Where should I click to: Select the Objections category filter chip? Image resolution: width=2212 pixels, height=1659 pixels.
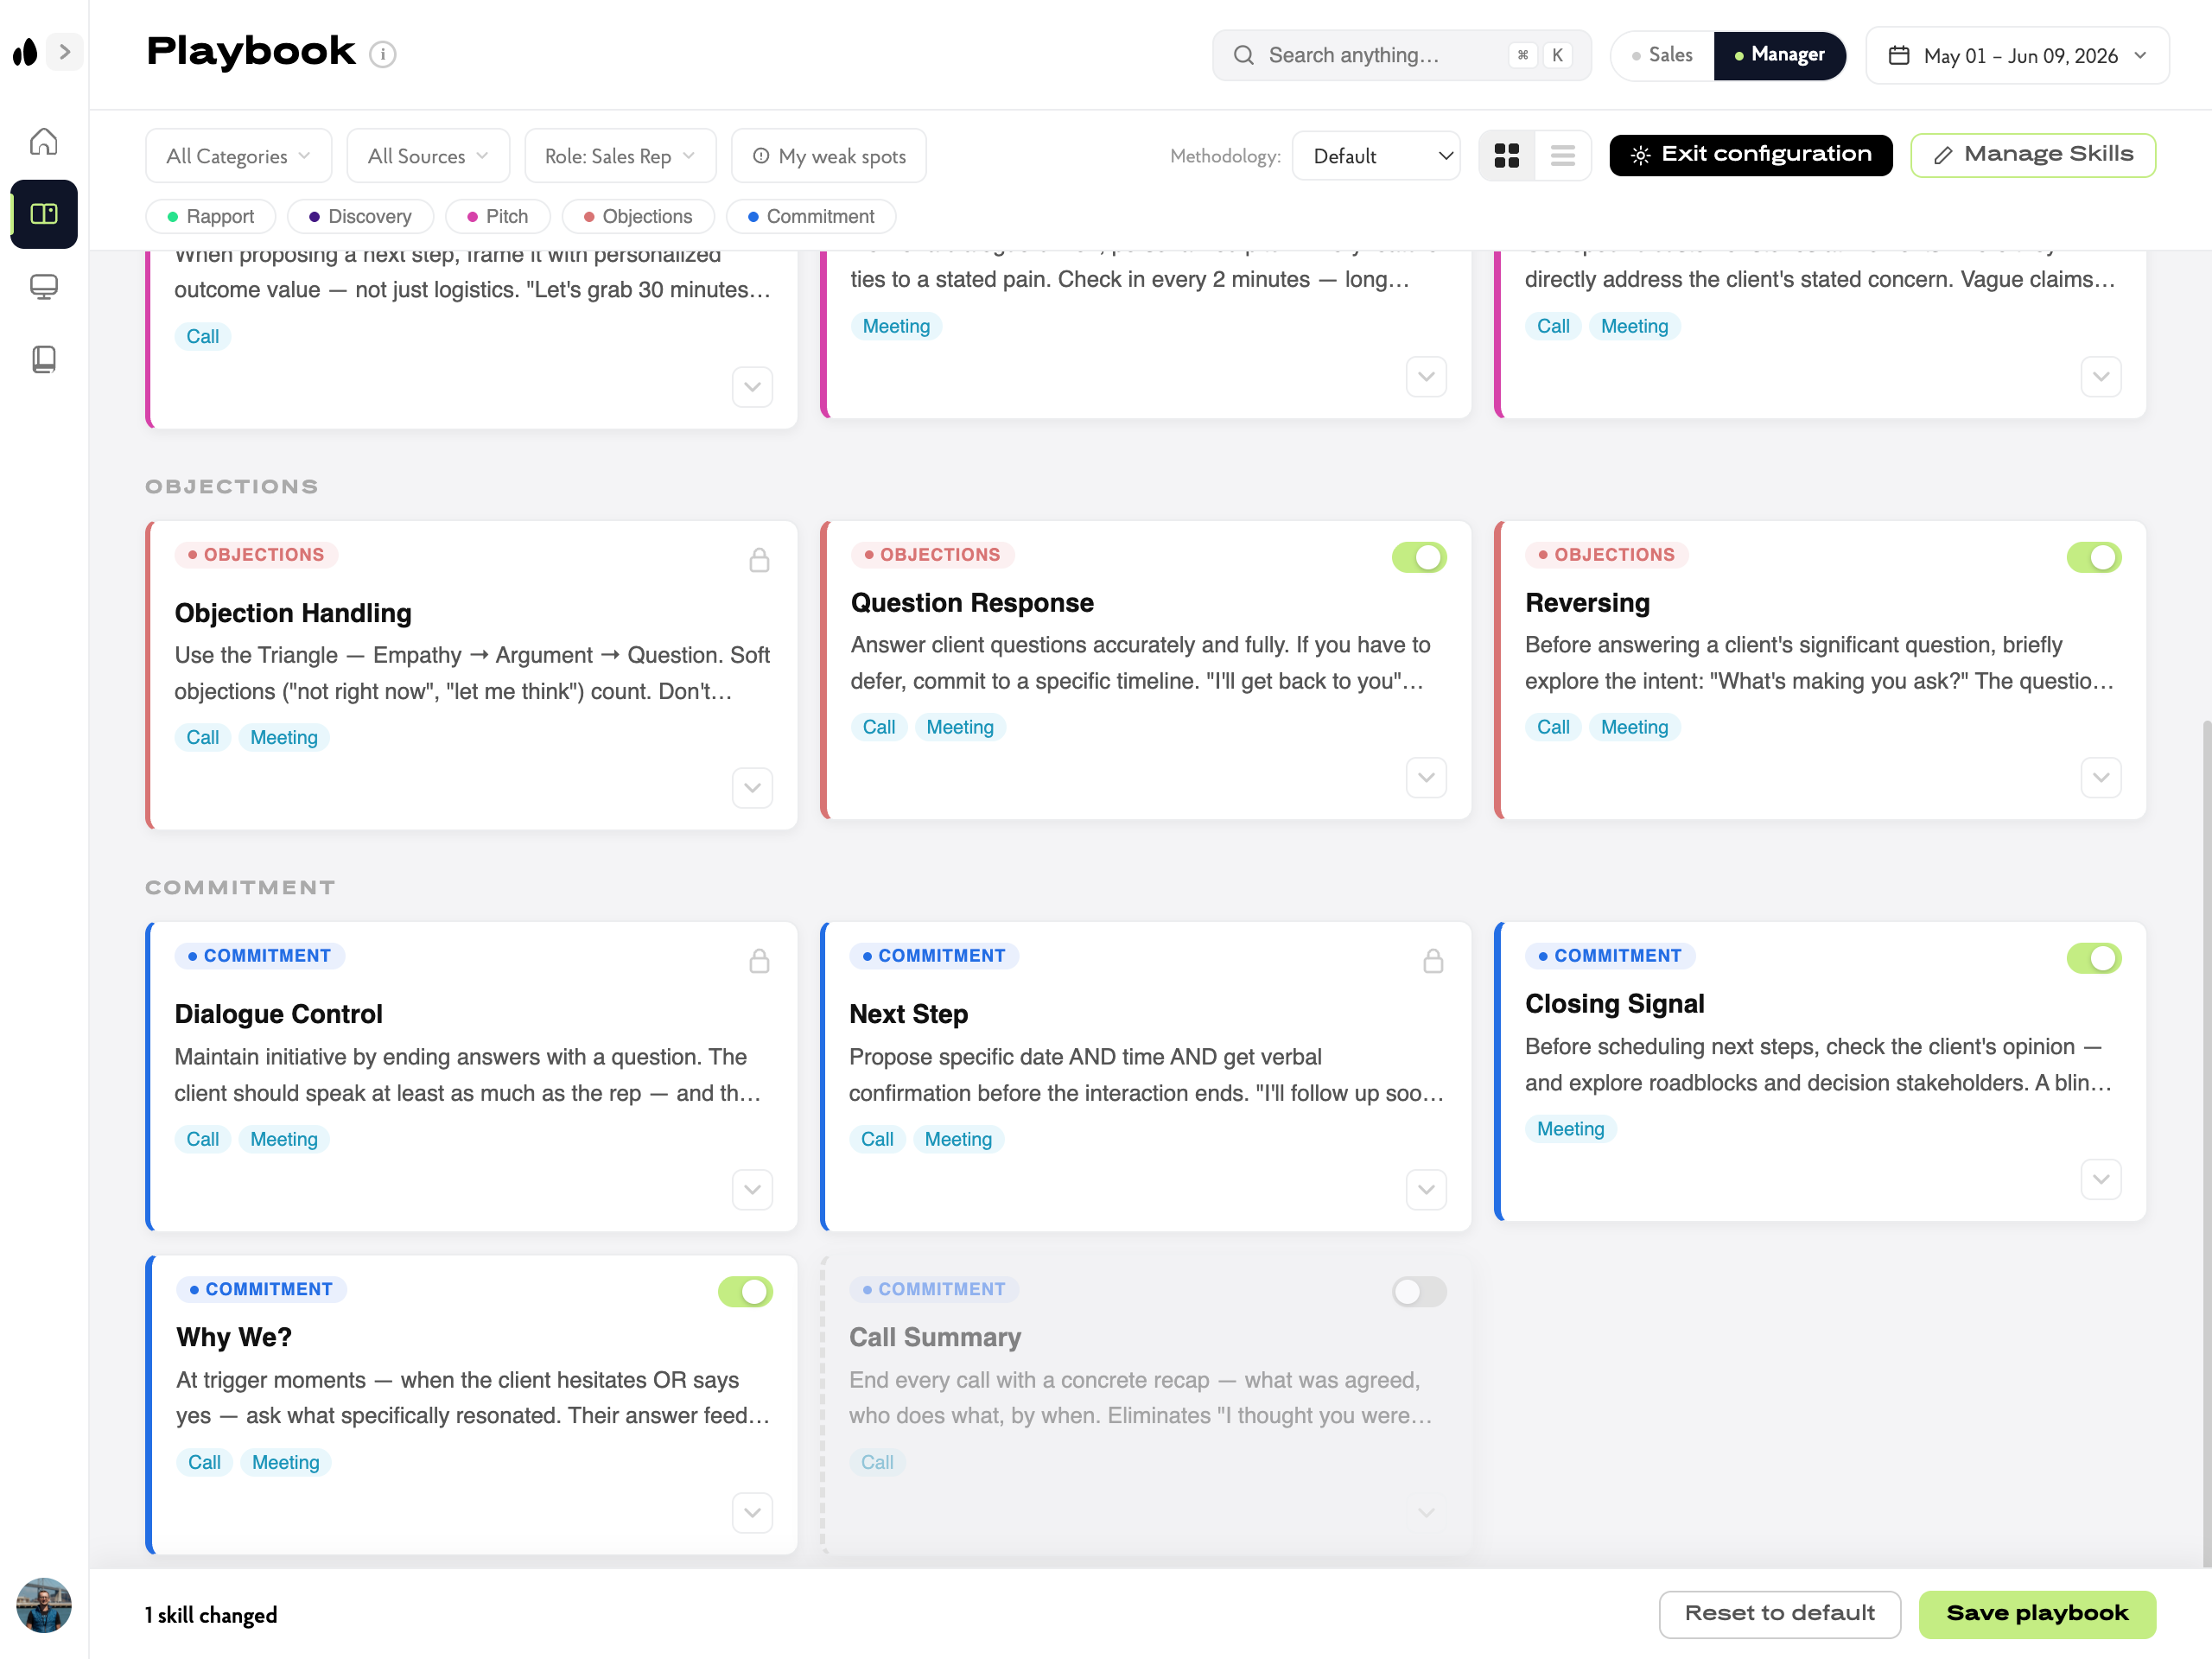tap(638, 216)
